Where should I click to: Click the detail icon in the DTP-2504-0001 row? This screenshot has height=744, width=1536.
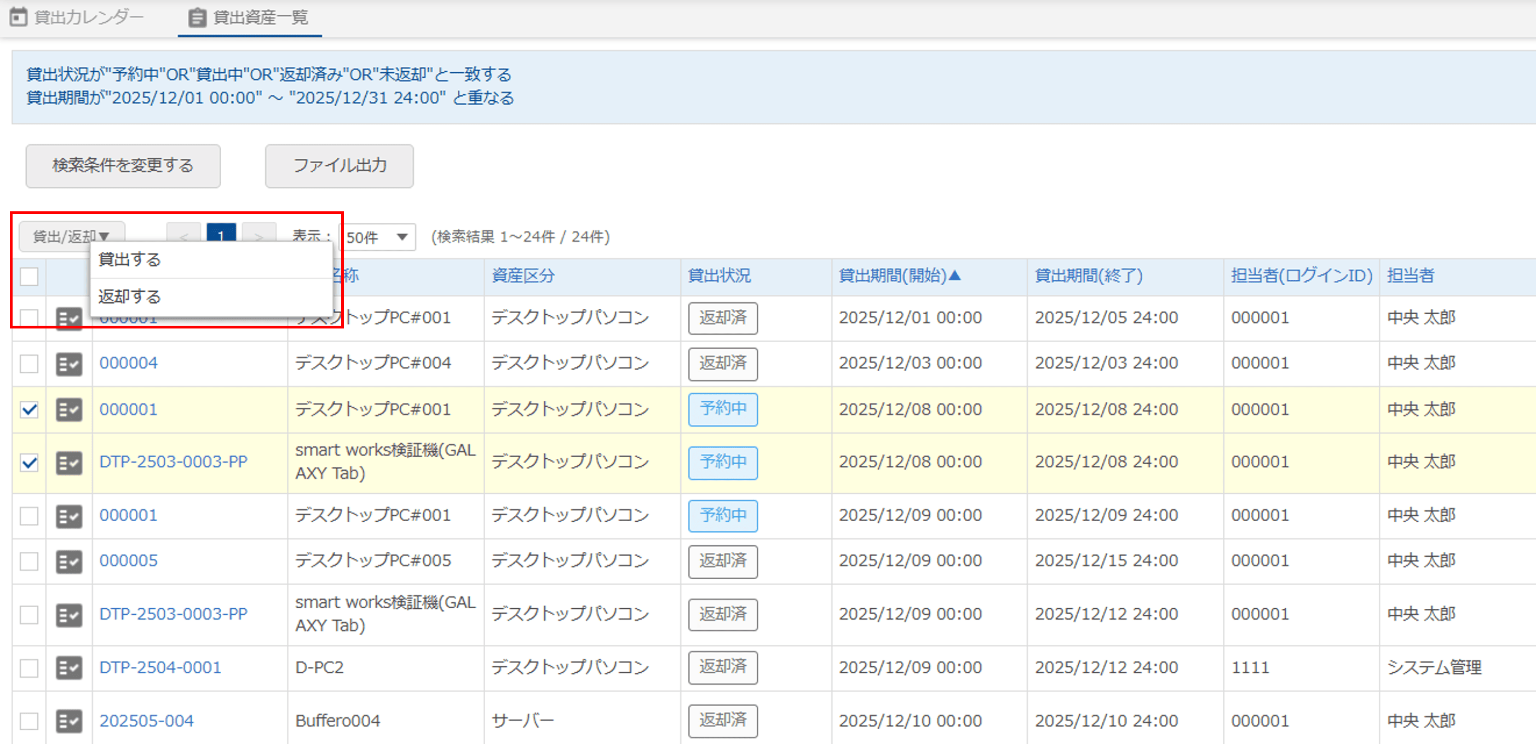68,668
